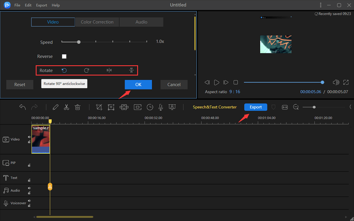Click the split scissors icon in toolbar
The width and height of the screenshot is (354, 221).
[67, 107]
